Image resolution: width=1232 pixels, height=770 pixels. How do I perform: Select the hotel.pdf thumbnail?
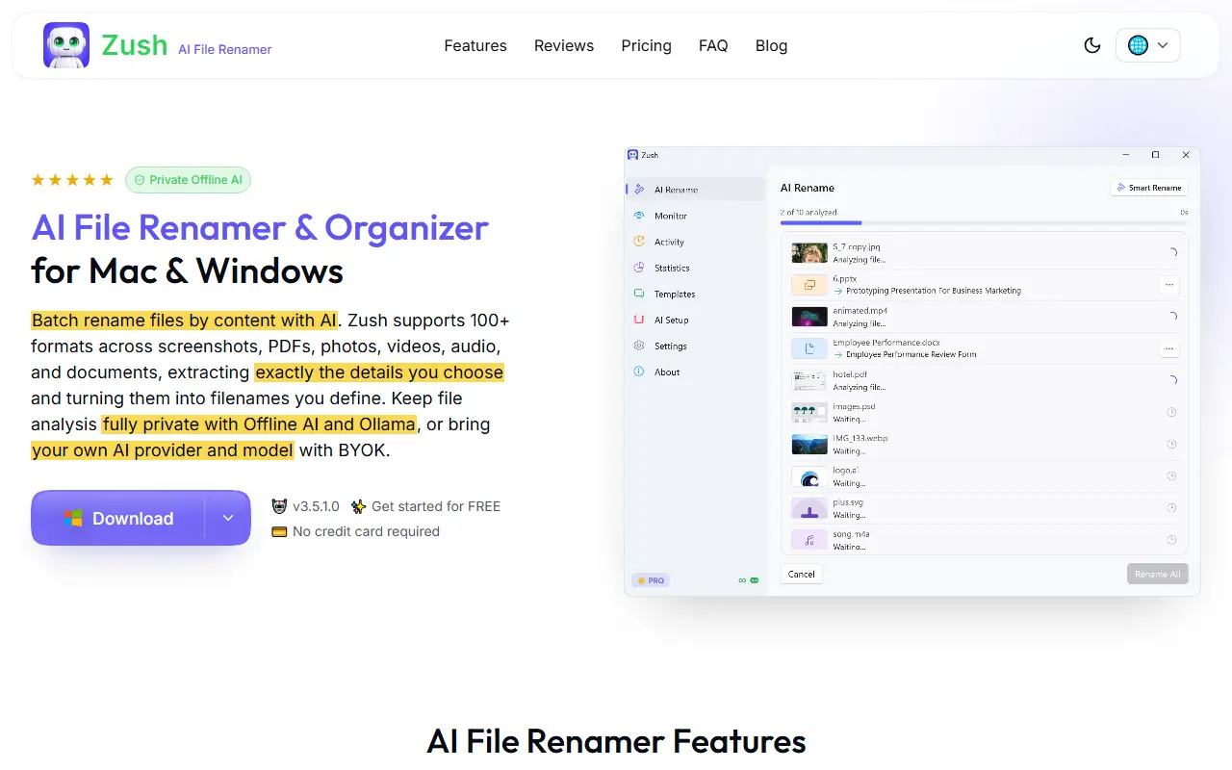click(x=809, y=380)
